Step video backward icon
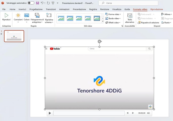Screen dimensions: 173x121 pyautogui.click(x=128, y=113)
